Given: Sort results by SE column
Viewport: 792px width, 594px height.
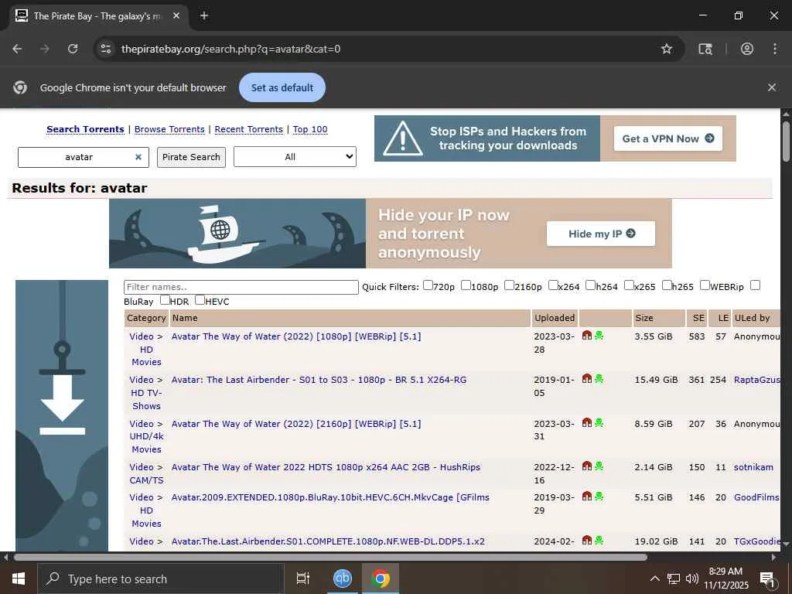Looking at the screenshot, I should coord(698,318).
